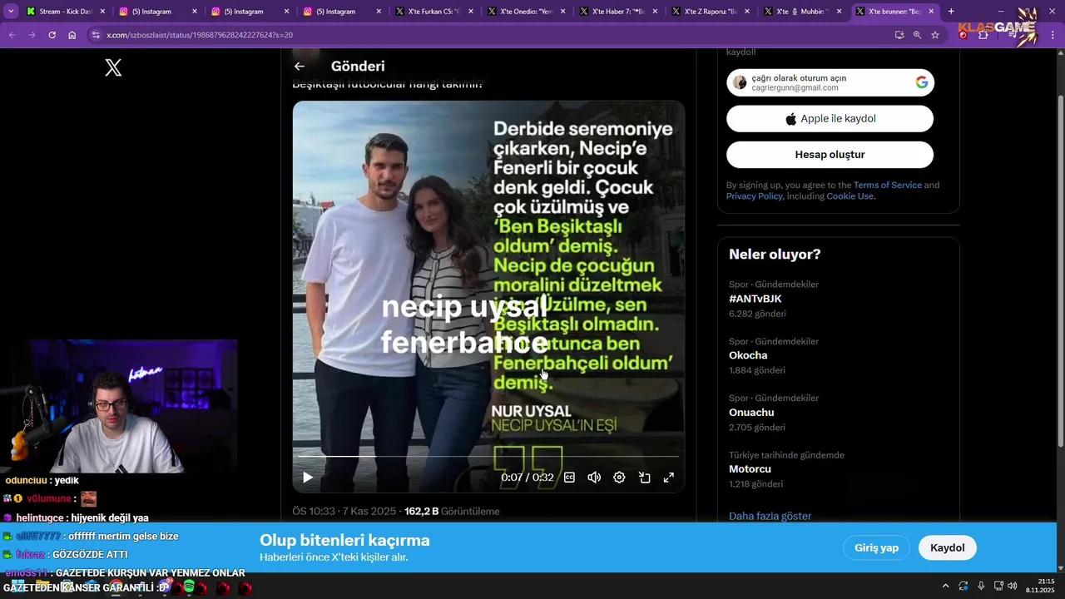Click the Neler oluyor? heading
1065x599 pixels.
(775, 255)
